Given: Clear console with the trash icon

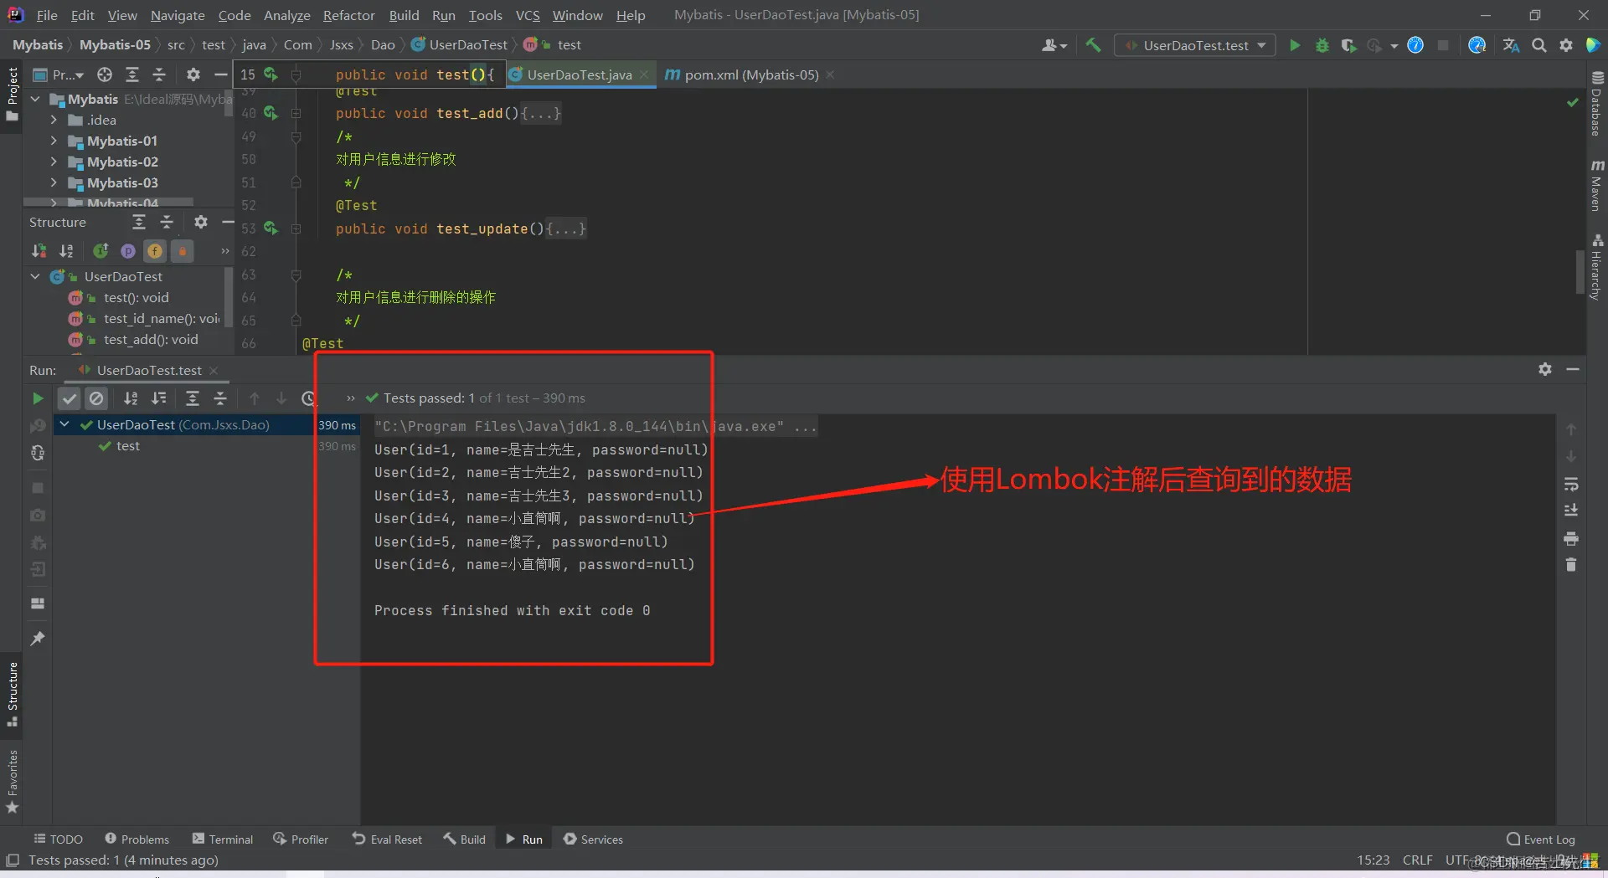Looking at the screenshot, I should pyautogui.click(x=1571, y=565).
